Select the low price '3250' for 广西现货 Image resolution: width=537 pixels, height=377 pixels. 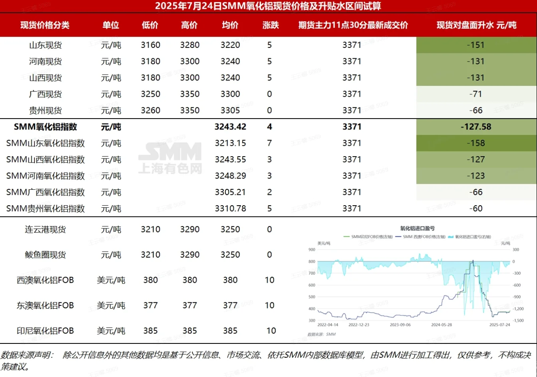pos(151,94)
